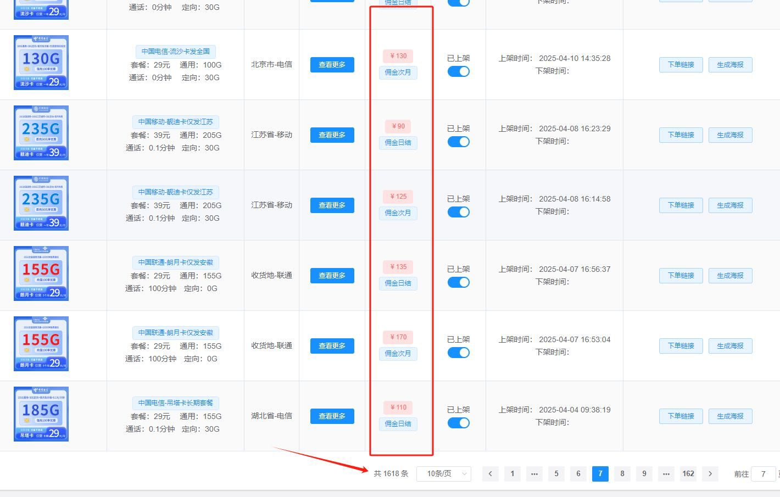Click the 中国联通-朗月卡仅发安徽 tag in the ¥170 row

click(x=176, y=333)
